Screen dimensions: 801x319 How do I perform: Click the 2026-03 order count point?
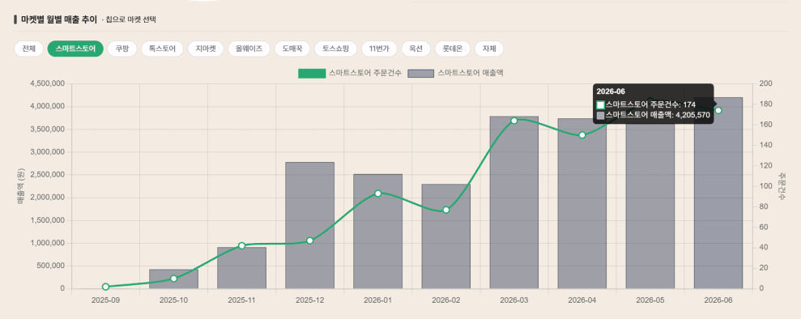click(514, 121)
